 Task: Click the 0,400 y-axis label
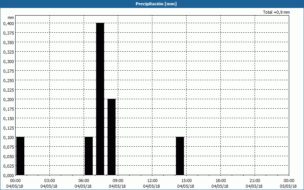click(8, 24)
